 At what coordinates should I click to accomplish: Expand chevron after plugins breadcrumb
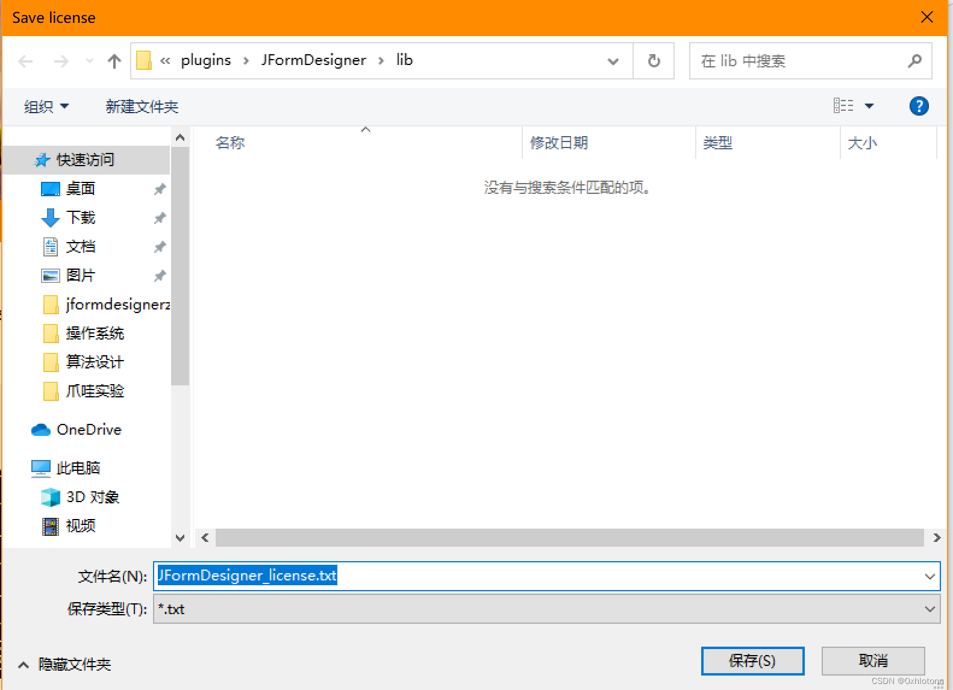246,61
